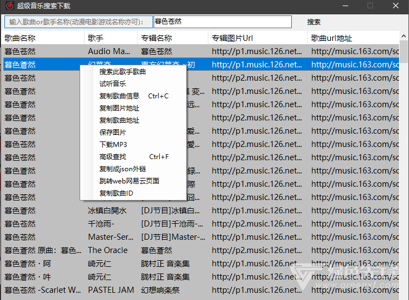The height and width of the screenshot is (300, 409).
Task: Choose '试听音乐' in context menu
Action: [x=113, y=84]
